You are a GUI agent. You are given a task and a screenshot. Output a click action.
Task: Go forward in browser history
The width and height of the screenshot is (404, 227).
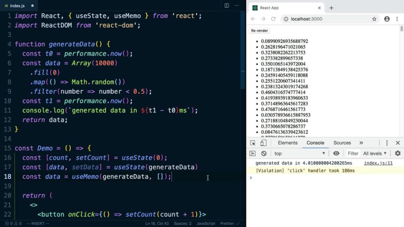263,19
